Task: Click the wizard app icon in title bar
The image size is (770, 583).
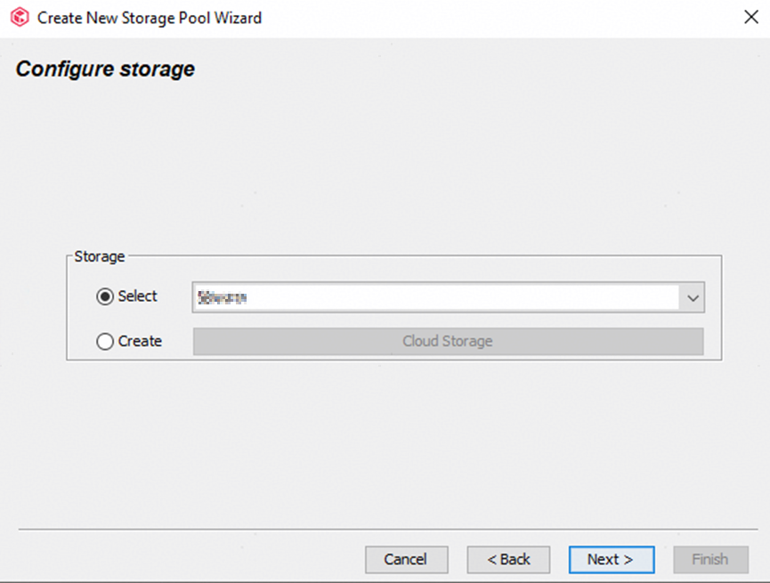Action: coord(20,17)
